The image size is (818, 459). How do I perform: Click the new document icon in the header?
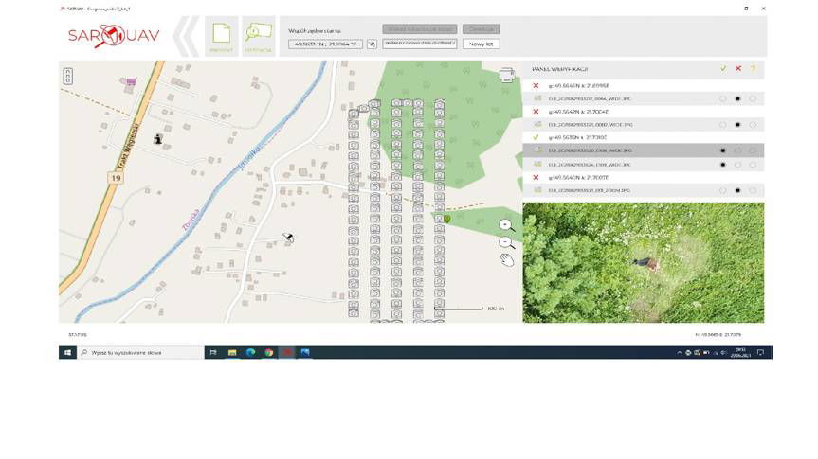tap(221, 35)
